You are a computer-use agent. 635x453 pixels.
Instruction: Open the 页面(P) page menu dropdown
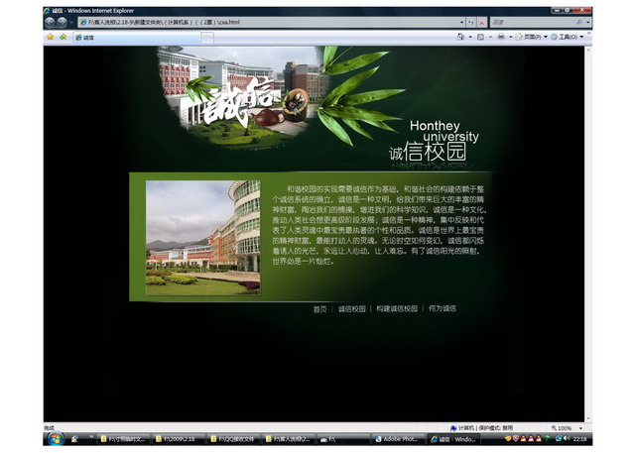pyautogui.click(x=533, y=37)
